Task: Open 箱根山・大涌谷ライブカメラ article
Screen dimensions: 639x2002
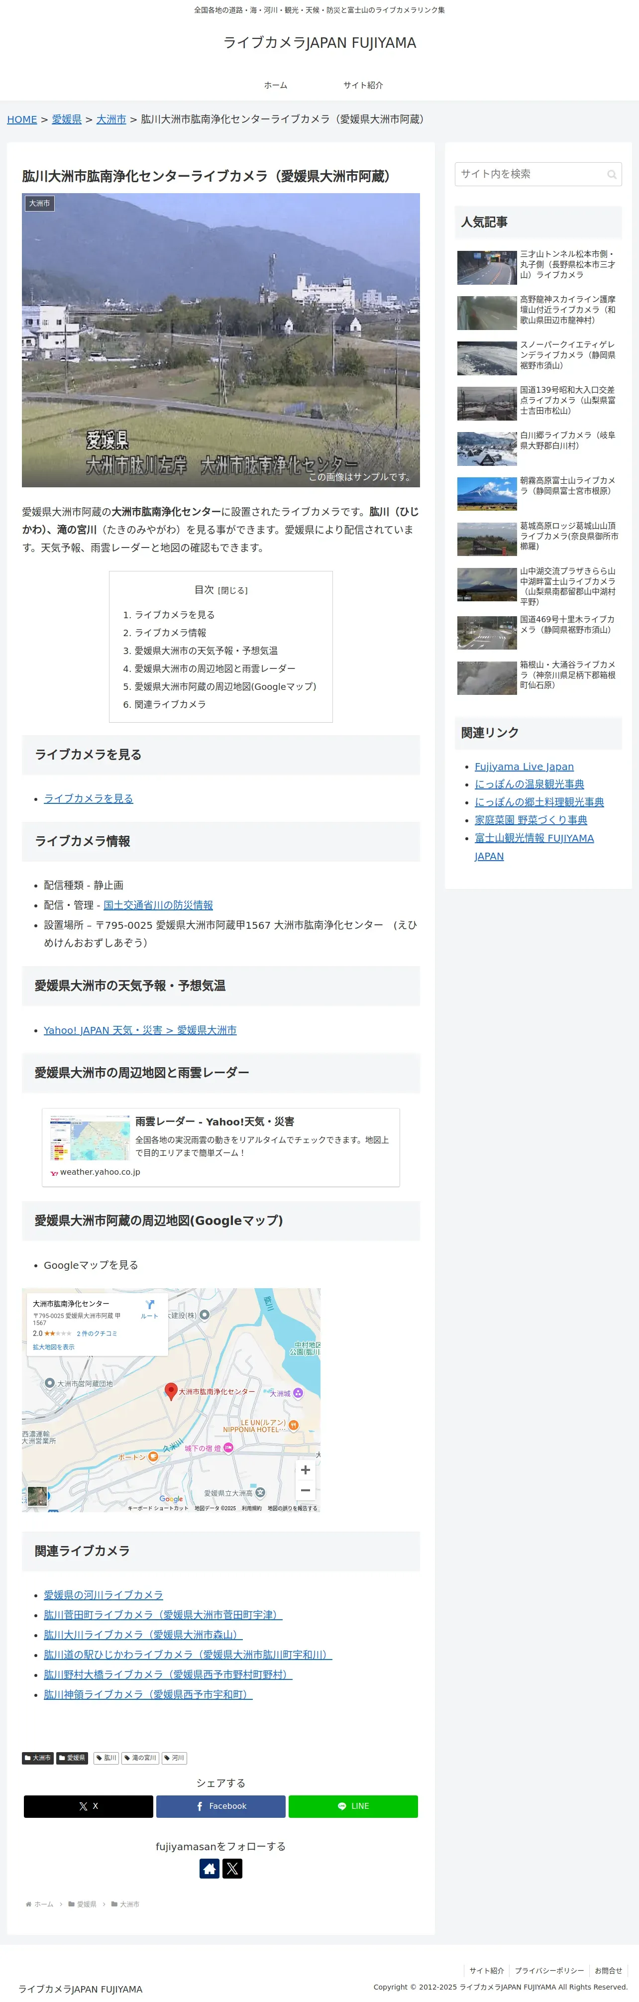Action: 538,677
